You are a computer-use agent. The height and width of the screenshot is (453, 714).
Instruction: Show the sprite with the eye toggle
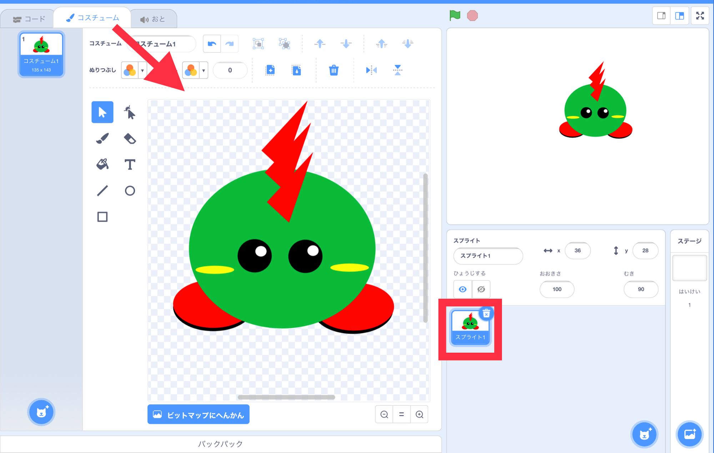[x=463, y=289]
